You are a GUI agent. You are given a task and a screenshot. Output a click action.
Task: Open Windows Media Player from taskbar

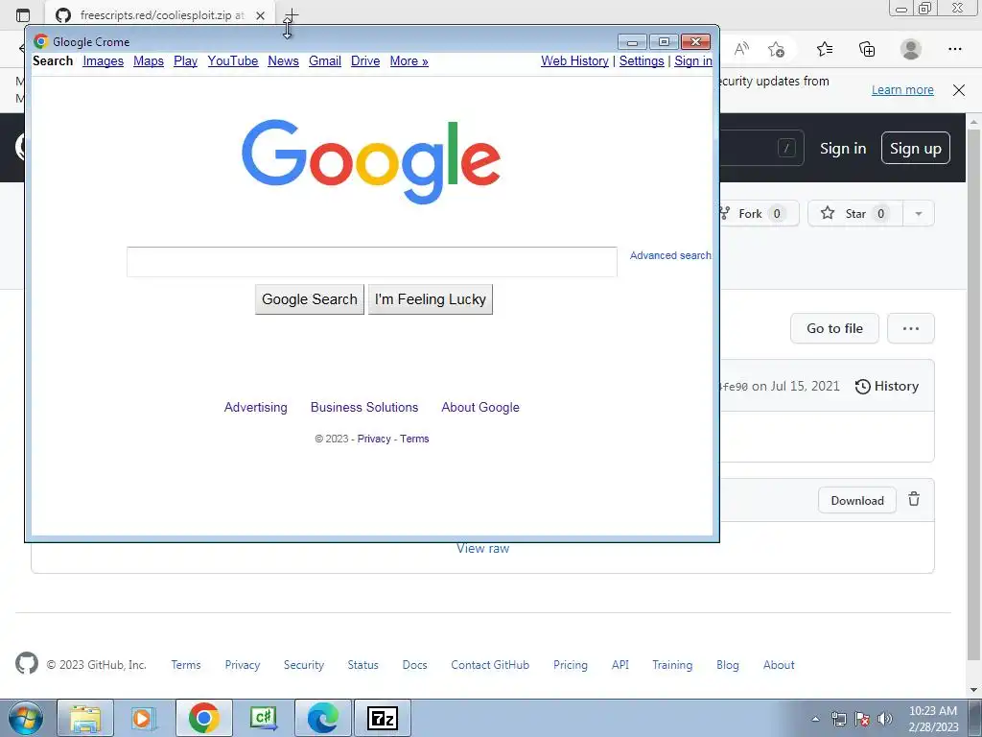145,718
